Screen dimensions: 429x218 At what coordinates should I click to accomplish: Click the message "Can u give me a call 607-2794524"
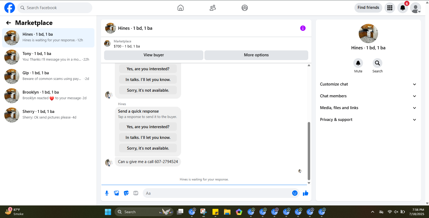(x=148, y=162)
